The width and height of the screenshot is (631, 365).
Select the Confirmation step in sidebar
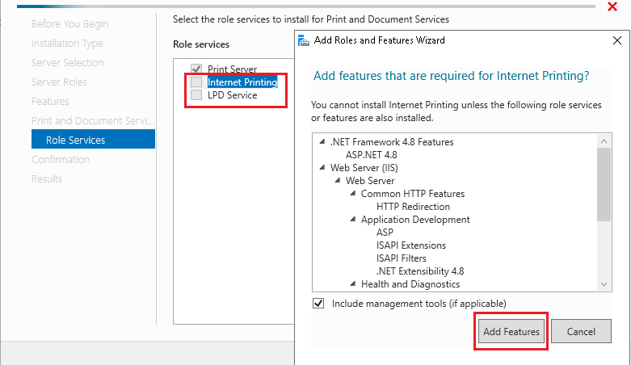(x=61, y=160)
